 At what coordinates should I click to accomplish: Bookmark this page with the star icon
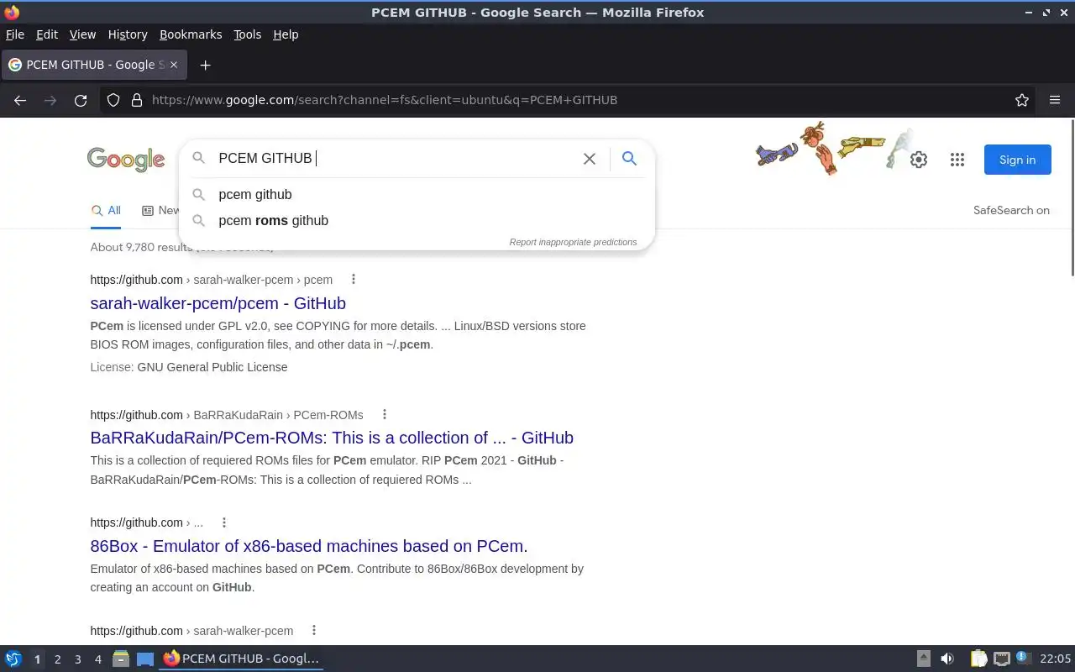pyautogui.click(x=1022, y=100)
